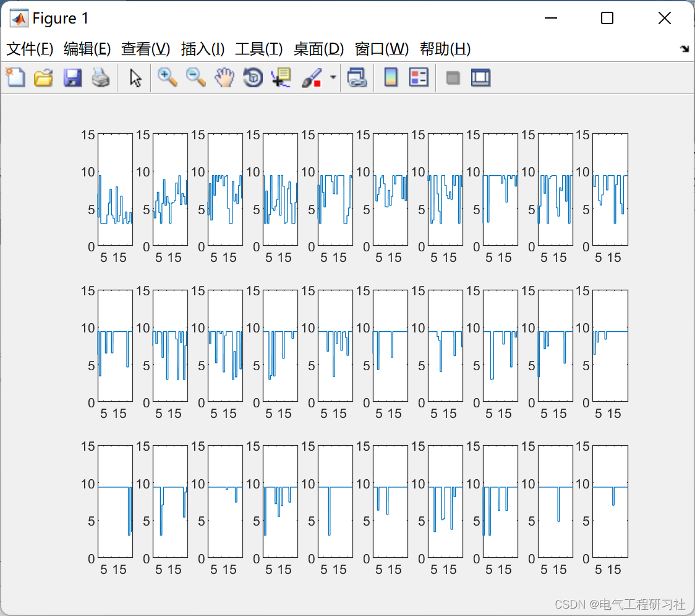Pick the Brush/Select Data tool

(310, 78)
